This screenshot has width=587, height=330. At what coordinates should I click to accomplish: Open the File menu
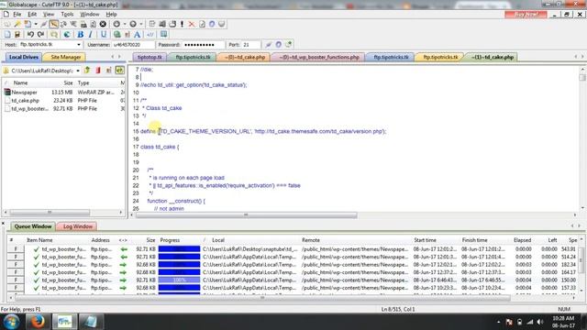pyautogui.click(x=17, y=15)
